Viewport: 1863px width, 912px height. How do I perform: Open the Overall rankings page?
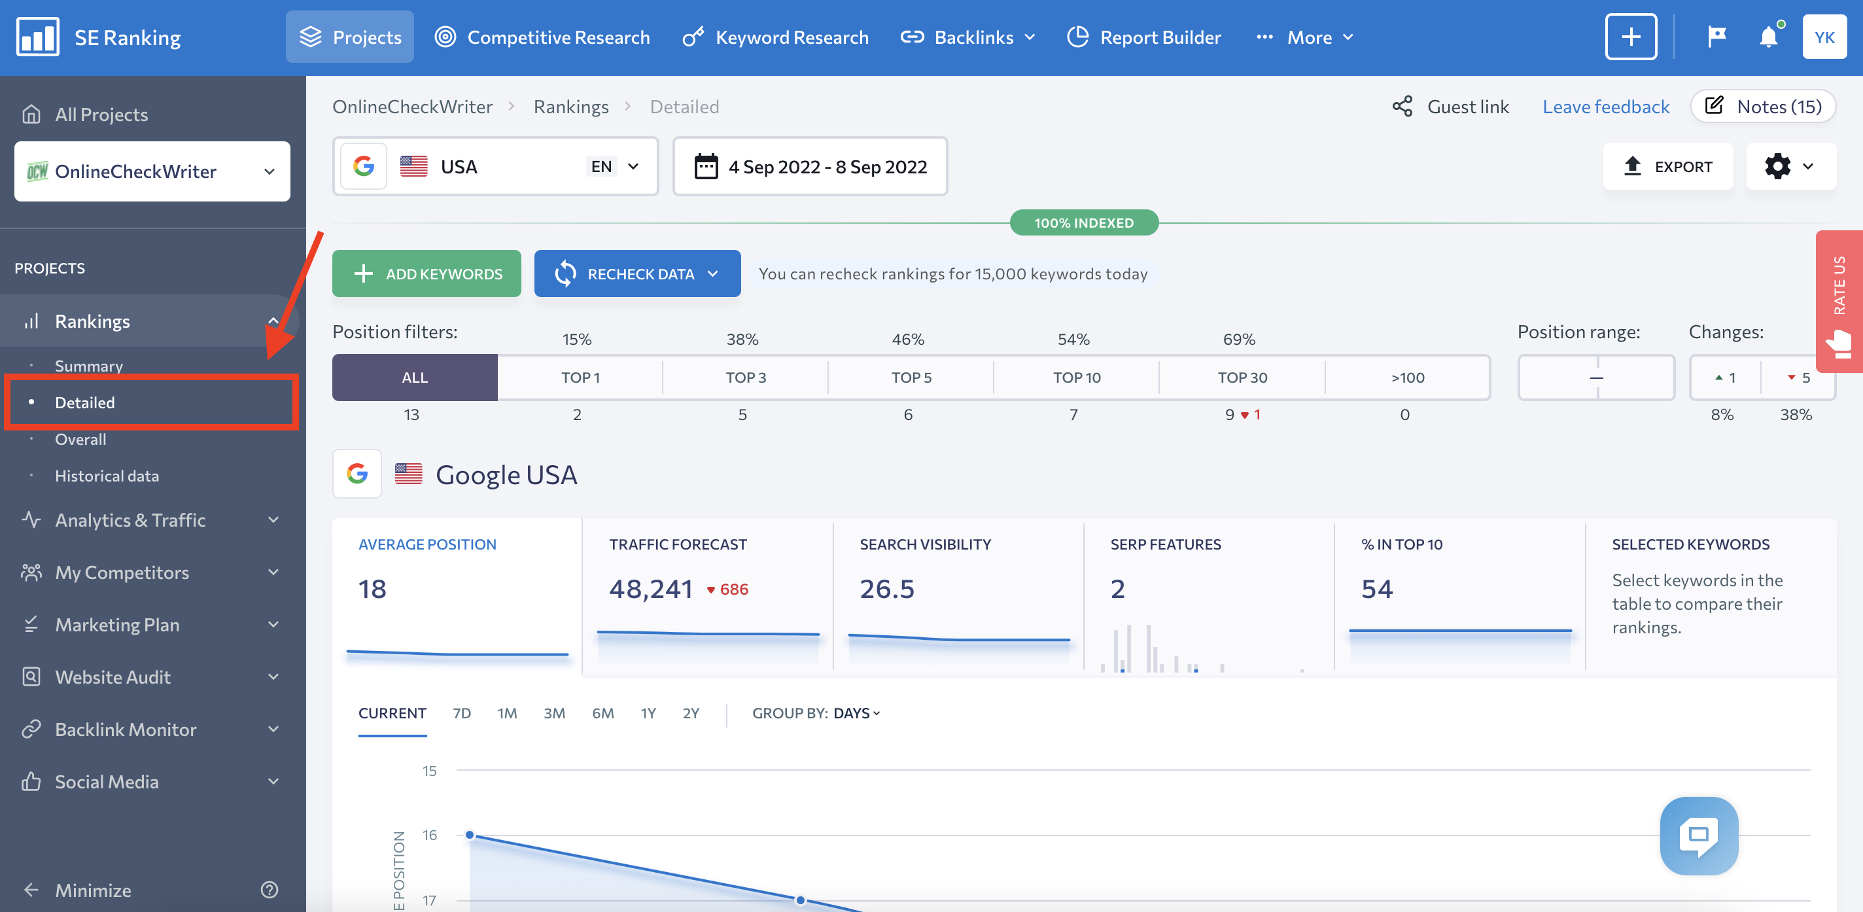(x=80, y=439)
